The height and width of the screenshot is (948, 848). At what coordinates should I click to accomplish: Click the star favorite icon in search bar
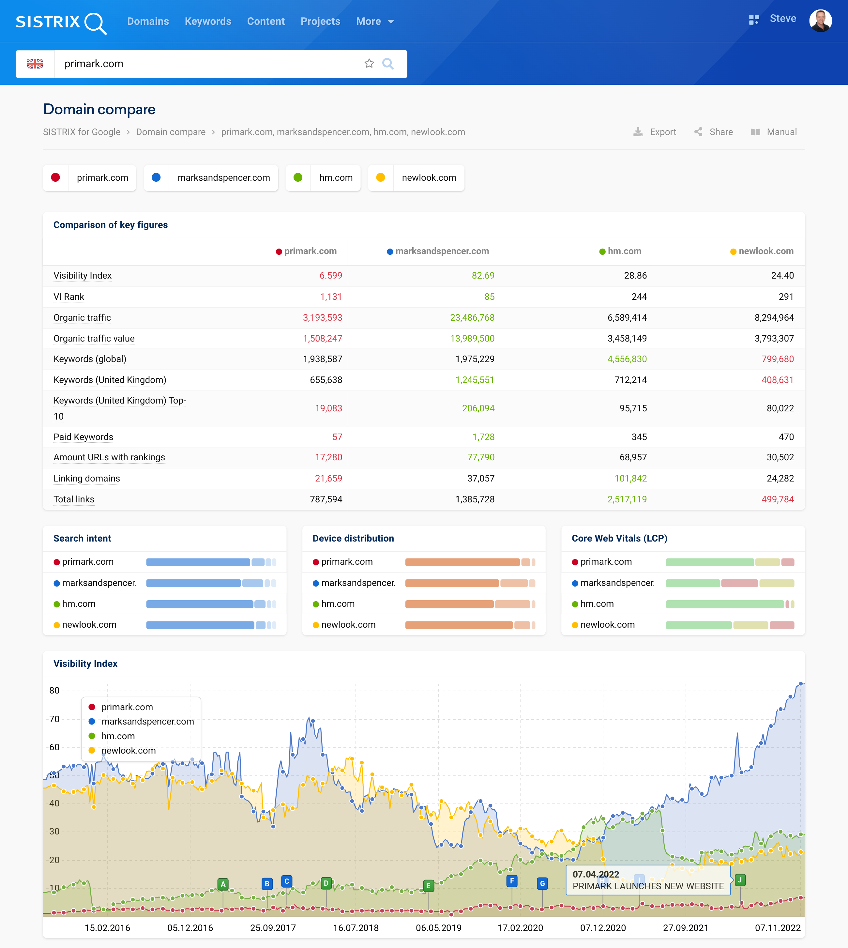tap(369, 63)
